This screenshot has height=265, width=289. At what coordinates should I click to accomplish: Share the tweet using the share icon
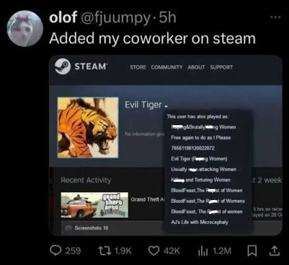tap(275, 251)
